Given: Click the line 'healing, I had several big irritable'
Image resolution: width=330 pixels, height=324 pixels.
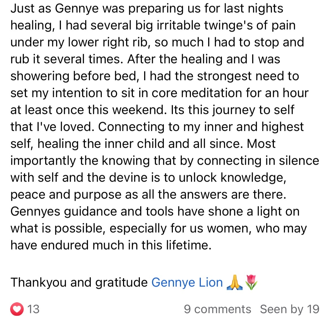Looking at the screenshot, I should pyautogui.click(x=106, y=25).
